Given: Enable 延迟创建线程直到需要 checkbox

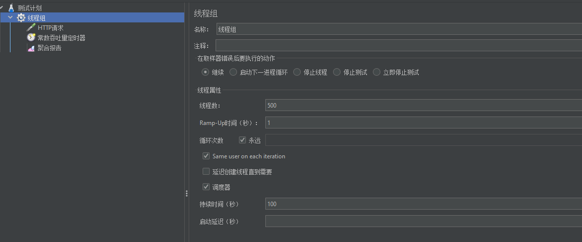Looking at the screenshot, I should tap(206, 172).
